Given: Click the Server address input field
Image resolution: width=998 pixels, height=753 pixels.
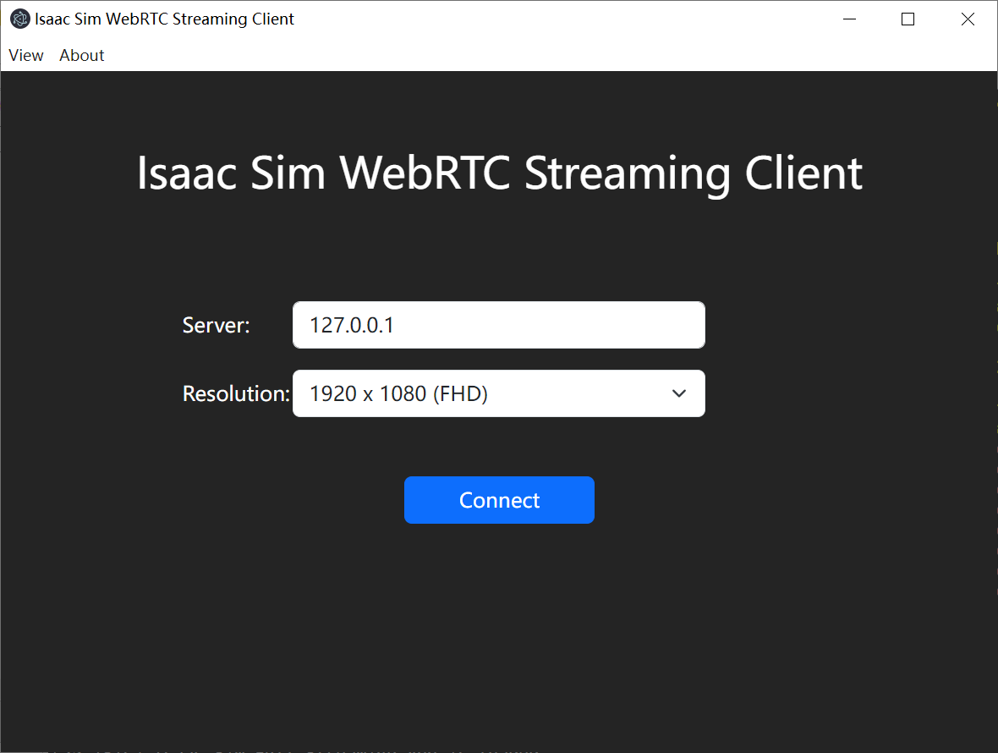Looking at the screenshot, I should (498, 325).
